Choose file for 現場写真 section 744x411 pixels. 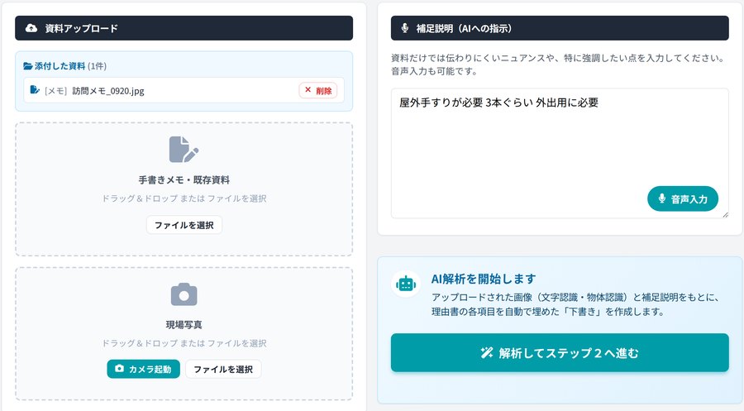[223, 369]
